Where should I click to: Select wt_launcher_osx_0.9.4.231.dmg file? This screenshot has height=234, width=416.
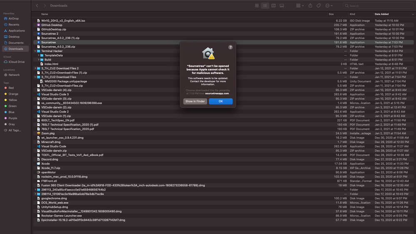[x=62, y=138]
